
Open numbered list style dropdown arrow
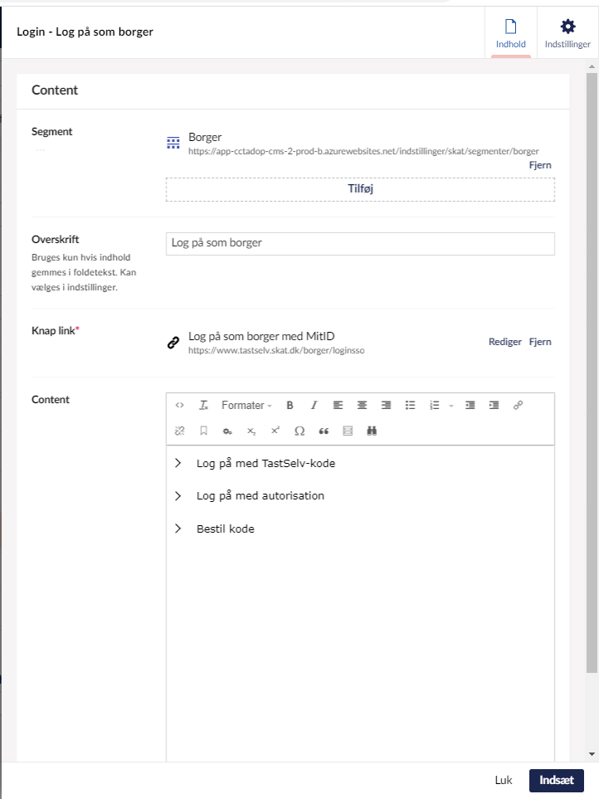click(451, 406)
